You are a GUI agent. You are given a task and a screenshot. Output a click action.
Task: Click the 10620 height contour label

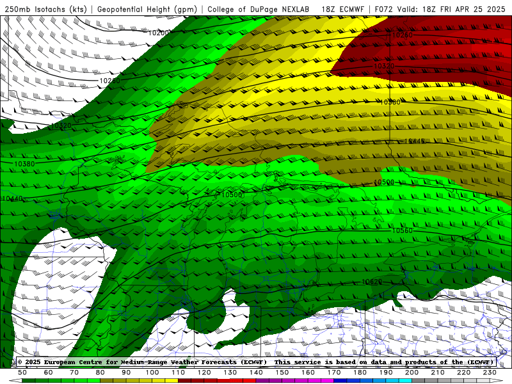372,282
